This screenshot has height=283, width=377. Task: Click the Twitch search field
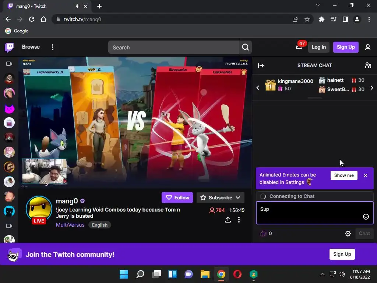(x=173, y=47)
